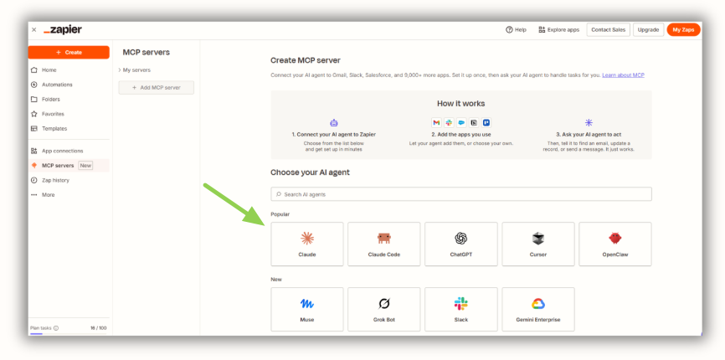Image resolution: width=725 pixels, height=360 pixels.
Task: Choose the Claude Code agent card
Action: (383, 244)
